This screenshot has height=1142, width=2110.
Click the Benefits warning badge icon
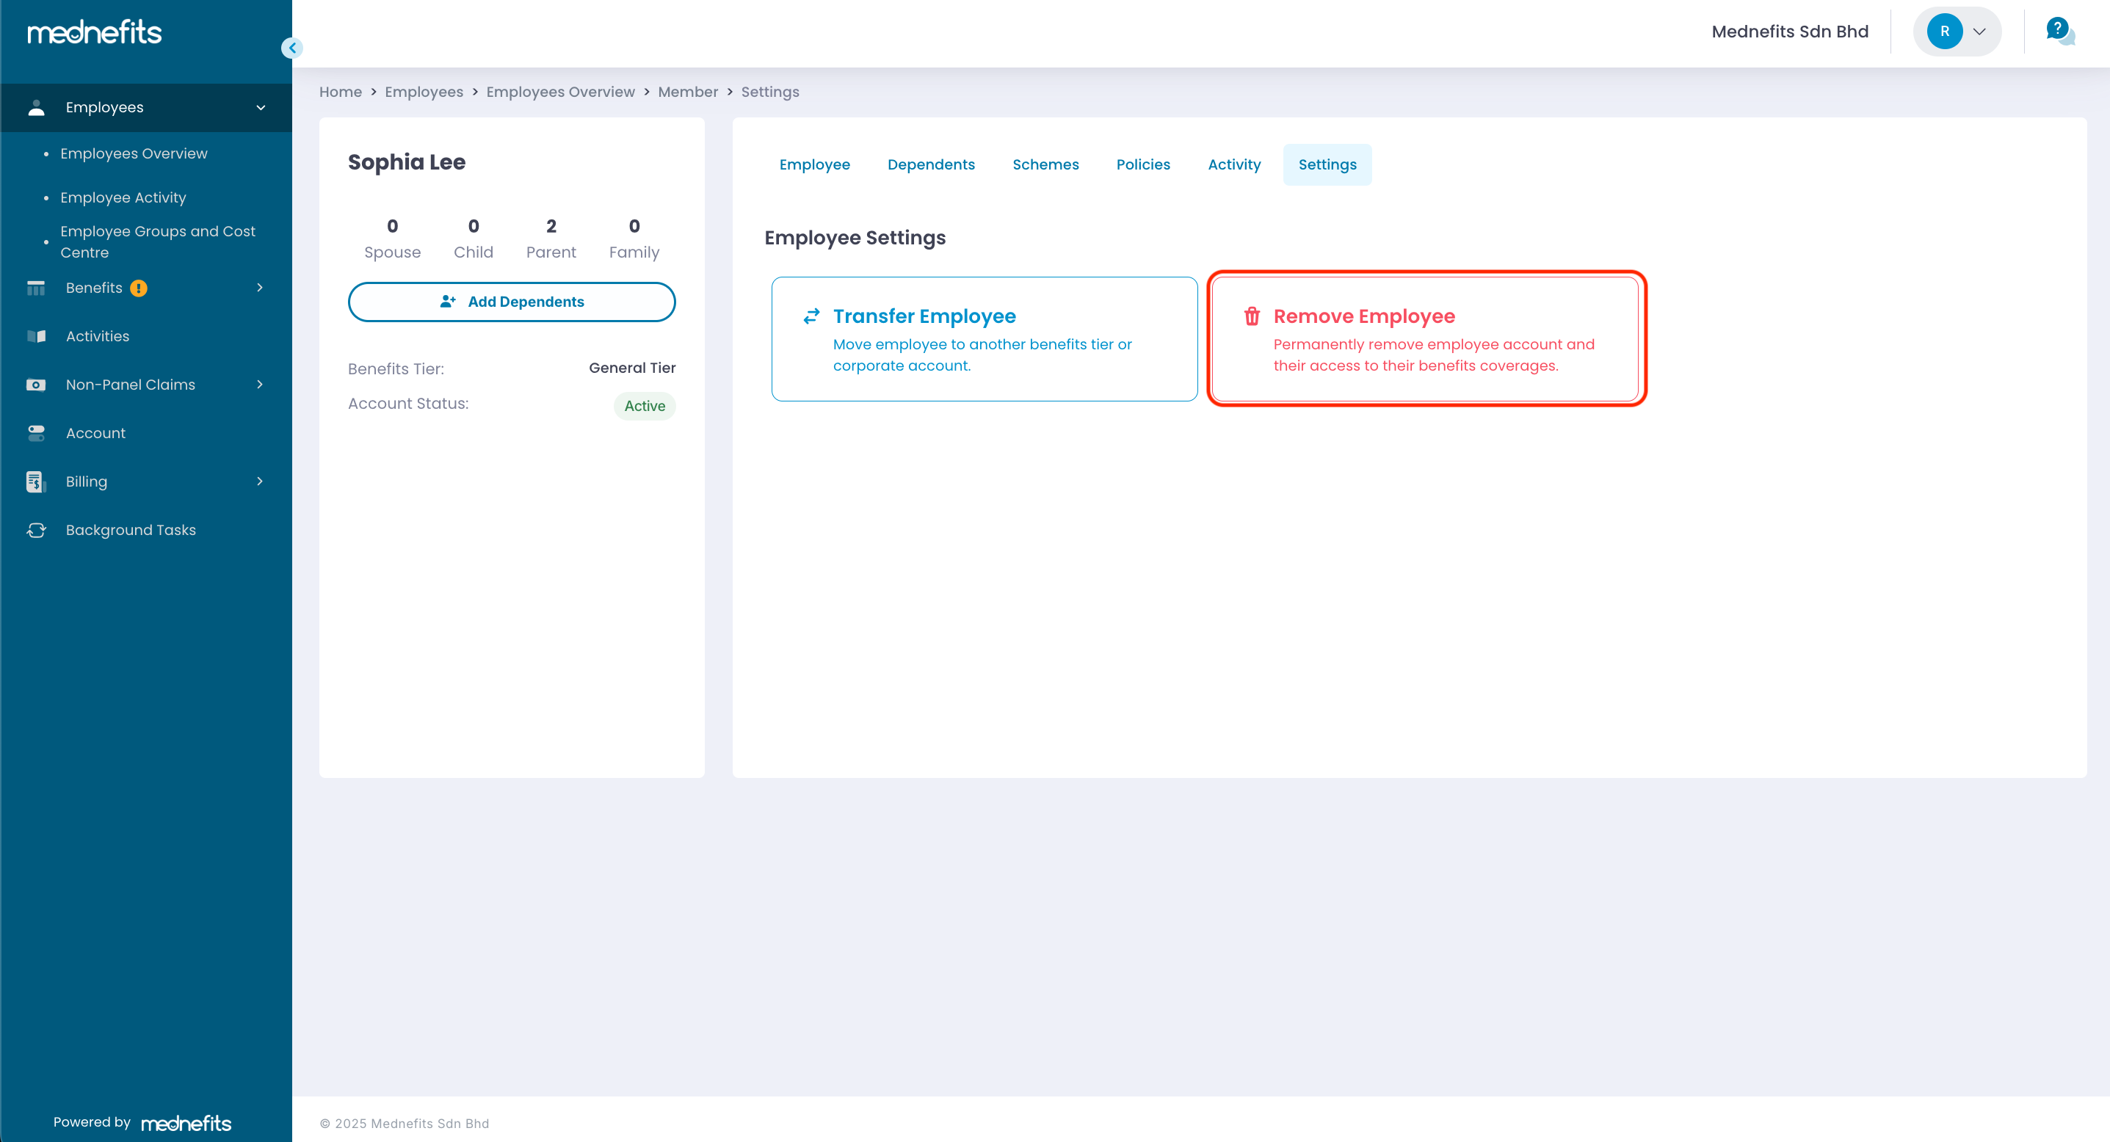pos(139,288)
